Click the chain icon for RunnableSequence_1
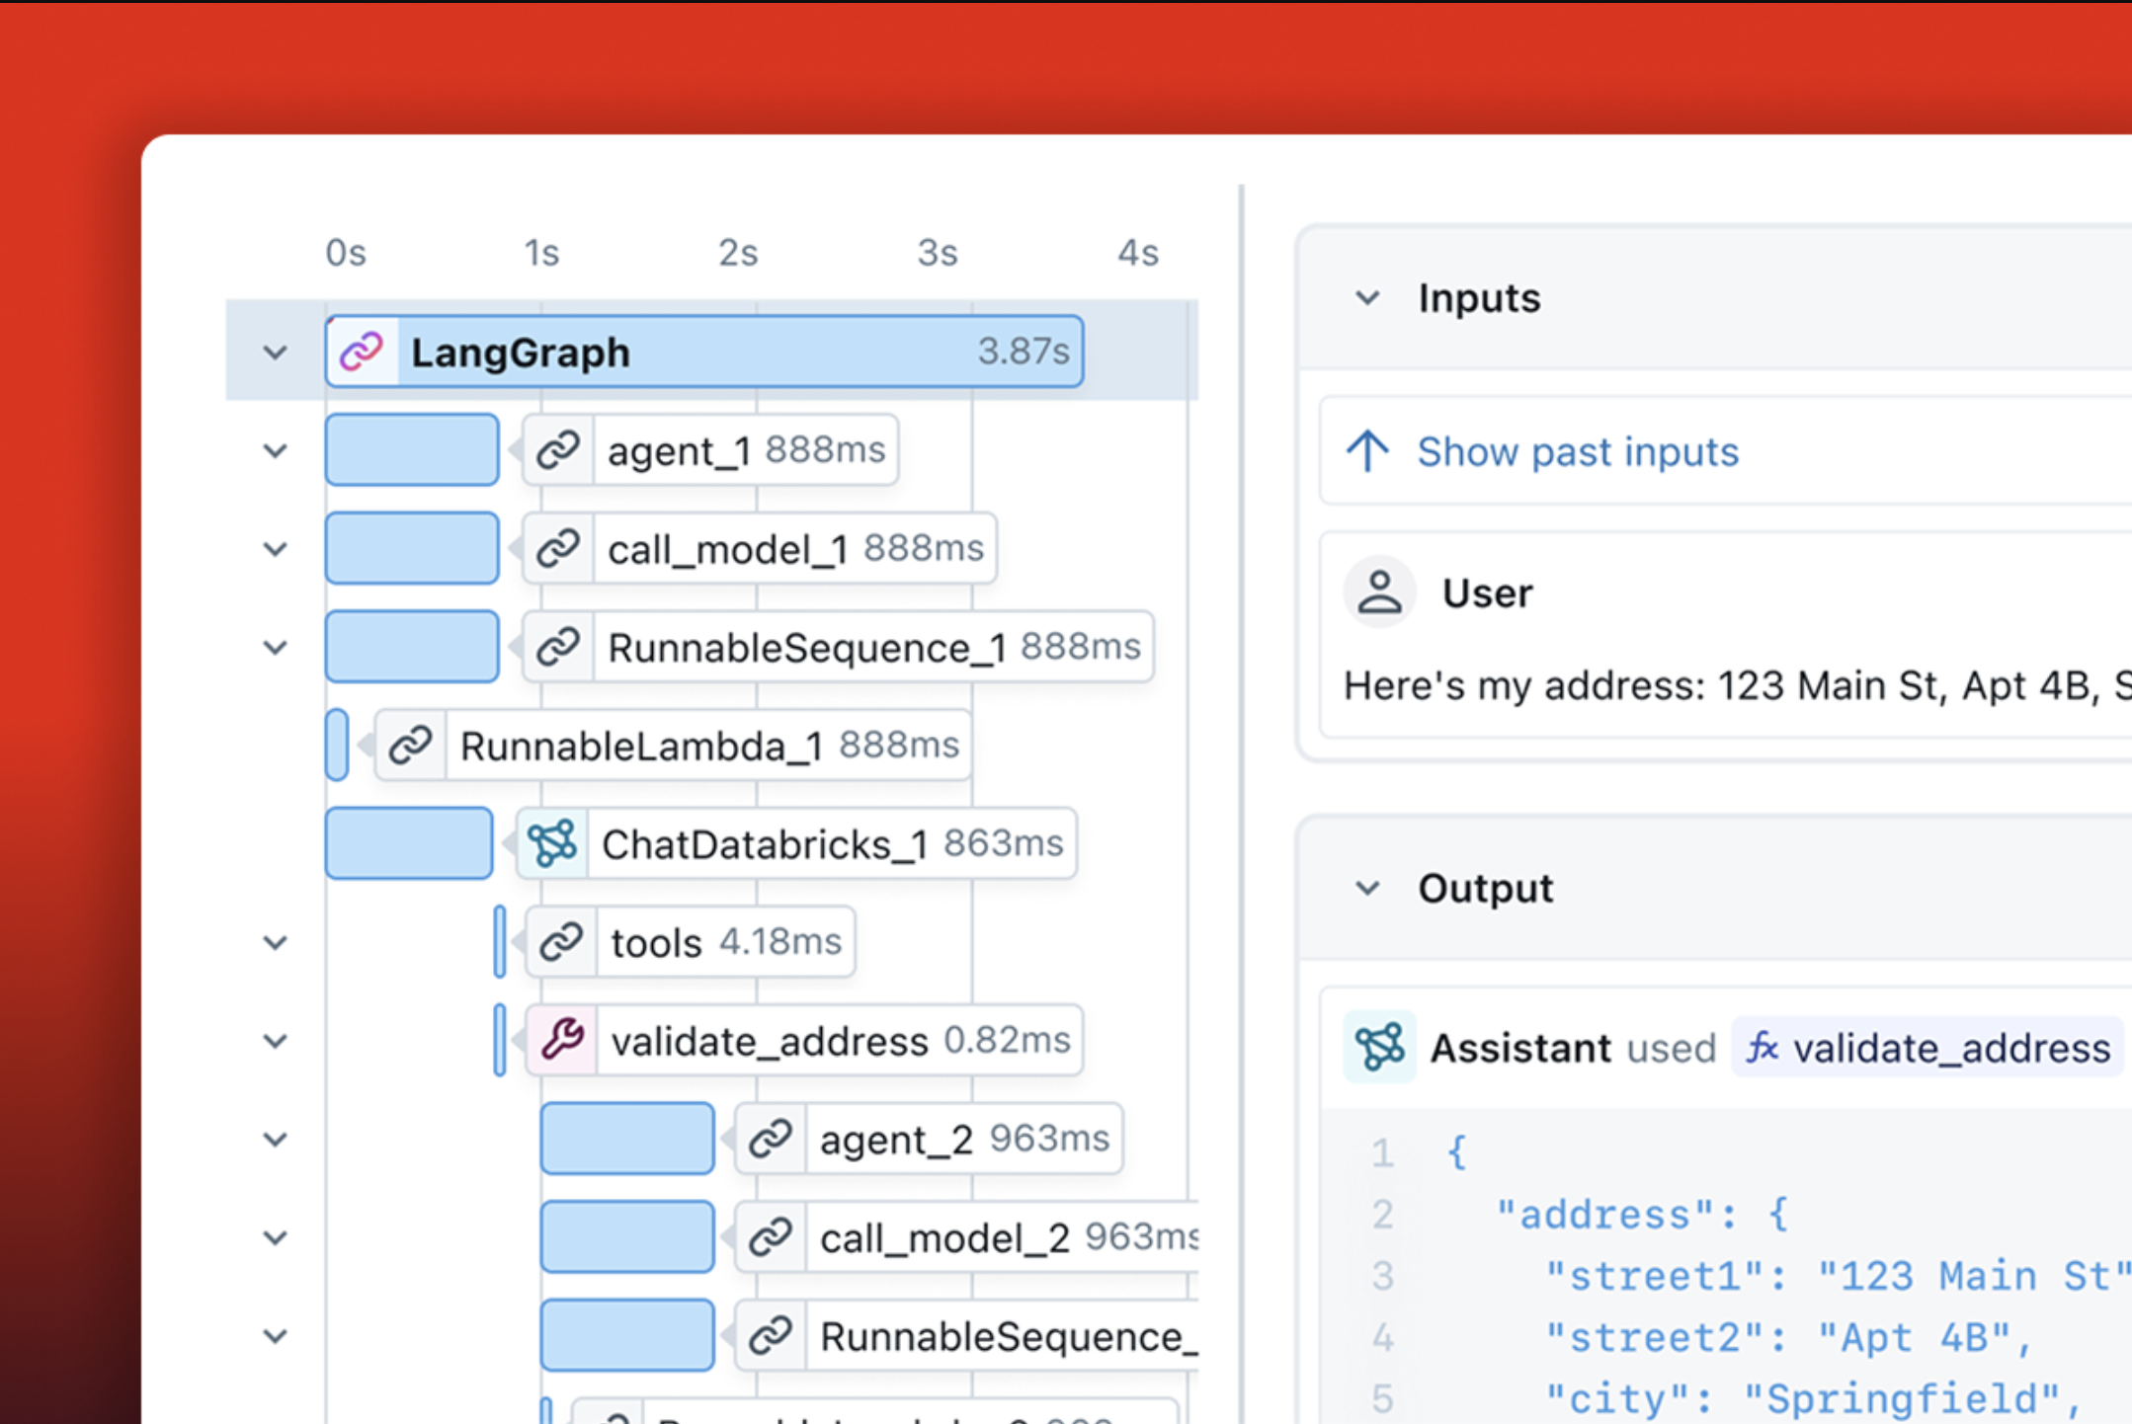Image resolution: width=2132 pixels, height=1424 pixels. [x=559, y=647]
